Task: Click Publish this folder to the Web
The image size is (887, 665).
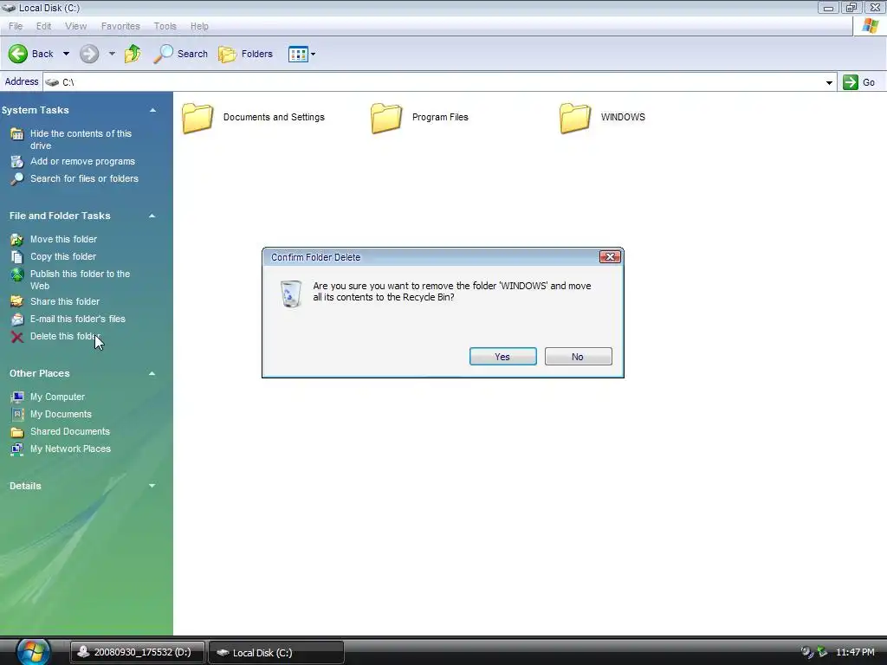Action: click(x=81, y=280)
